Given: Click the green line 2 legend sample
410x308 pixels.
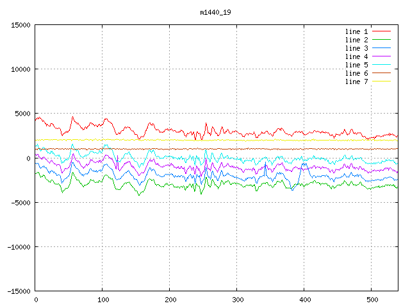Looking at the screenshot, I should pos(381,40).
